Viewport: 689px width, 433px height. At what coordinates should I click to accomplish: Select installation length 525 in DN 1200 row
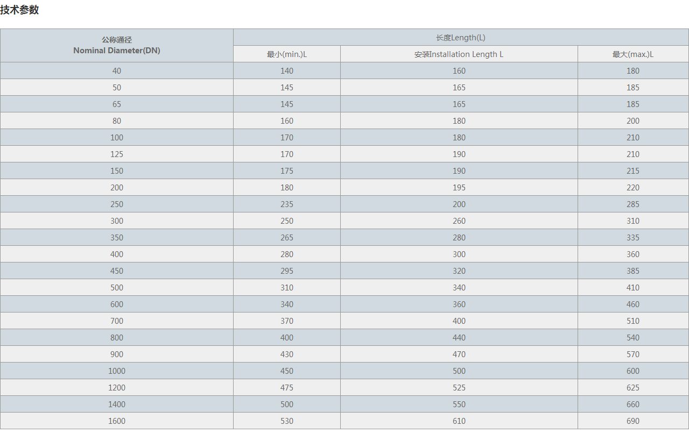click(459, 388)
